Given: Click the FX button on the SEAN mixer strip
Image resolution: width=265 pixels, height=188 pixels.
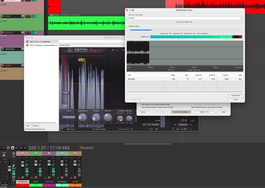Looking at the screenshot, I should pyautogui.click(x=40, y=169).
